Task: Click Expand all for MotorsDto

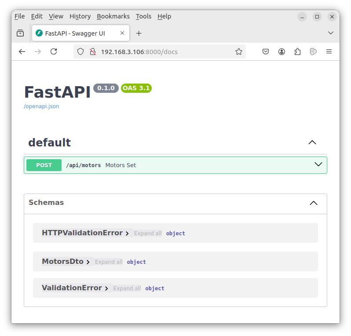Action: pyautogui.click(x=109, y=262)
